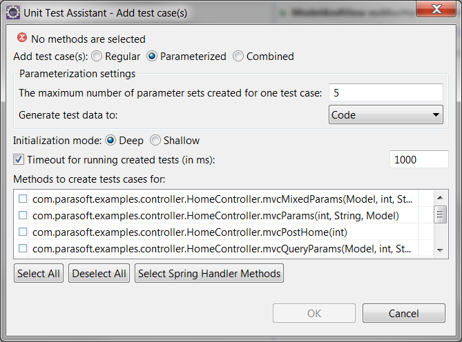Close the Add test case(s) dialog
The height and width of the screenshot is (342, 462).
(x=436, y=9)
